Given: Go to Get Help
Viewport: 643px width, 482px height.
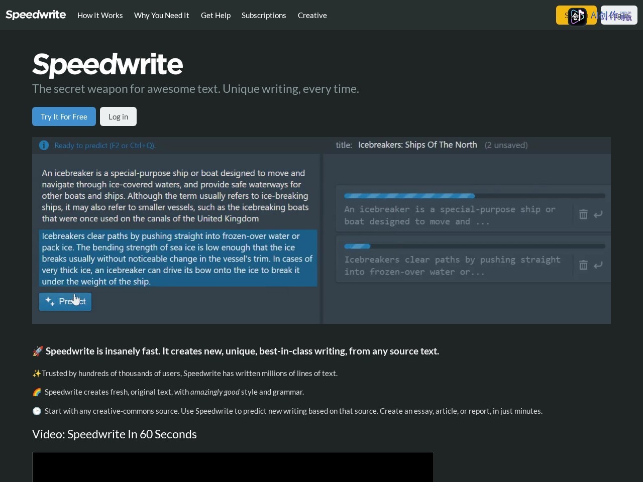Looking at the screenshot, I should pos(216,15).
